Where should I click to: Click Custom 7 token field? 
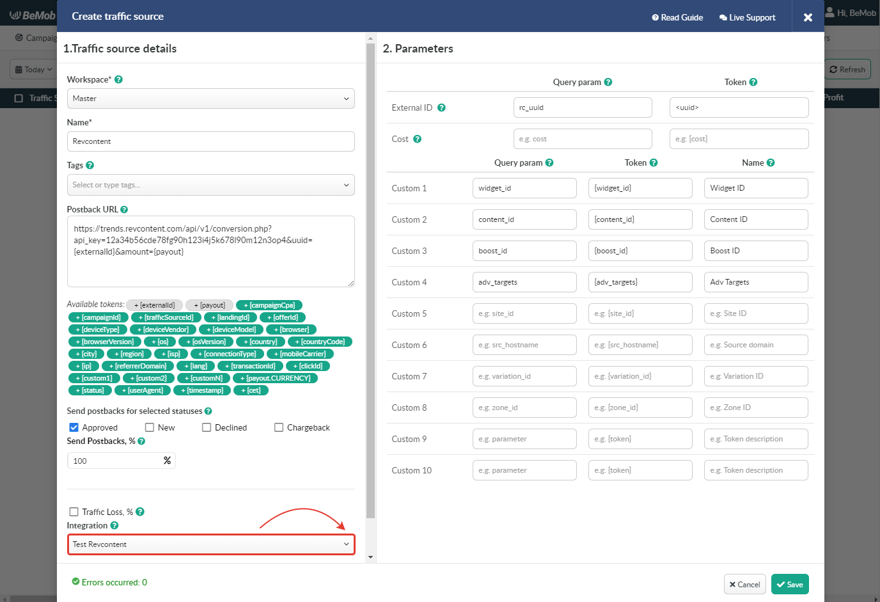[x=640, y=376]
